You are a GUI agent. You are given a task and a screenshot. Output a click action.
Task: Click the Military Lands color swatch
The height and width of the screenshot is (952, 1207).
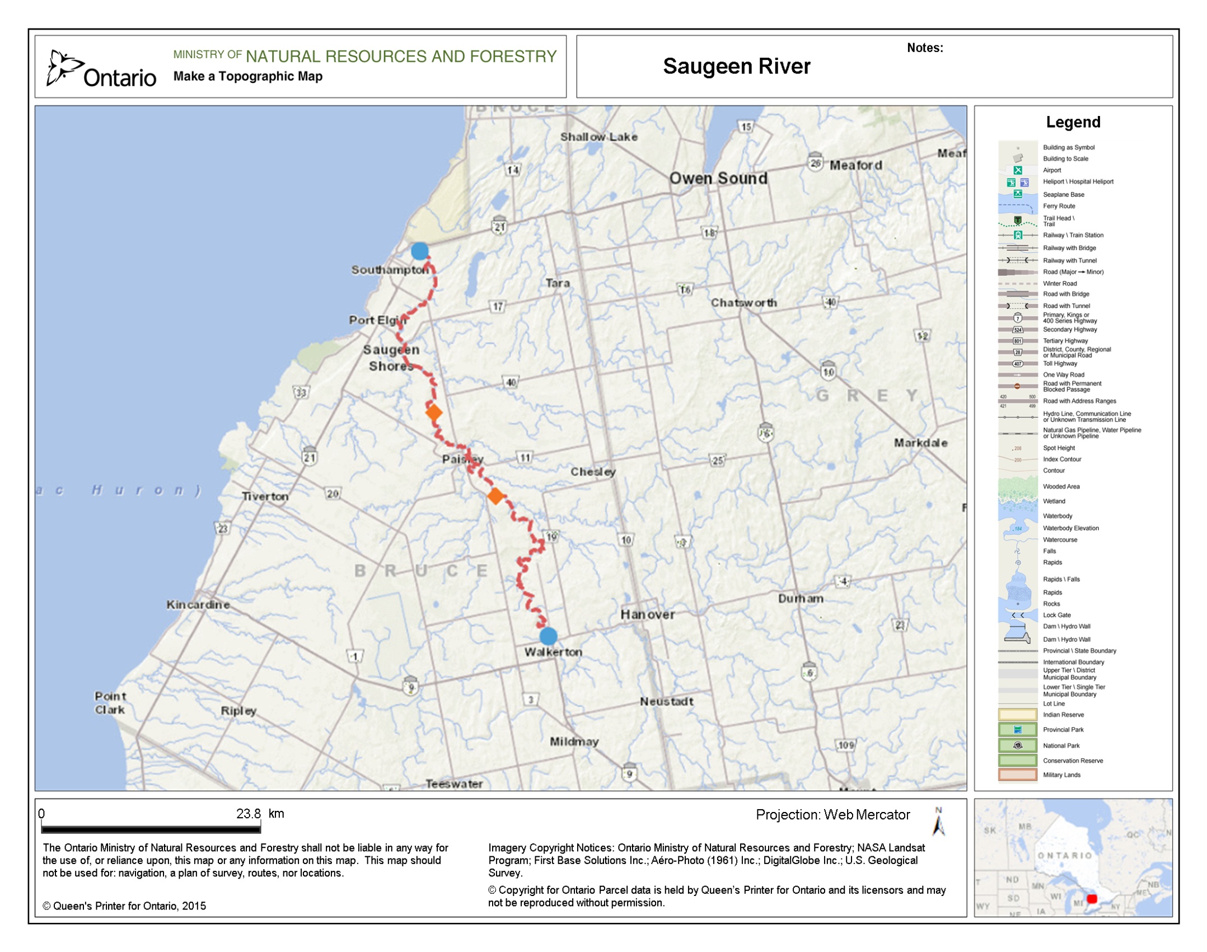click(1017, 775)
